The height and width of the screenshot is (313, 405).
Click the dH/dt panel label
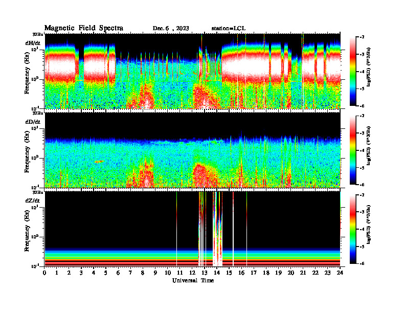[33, 43]
